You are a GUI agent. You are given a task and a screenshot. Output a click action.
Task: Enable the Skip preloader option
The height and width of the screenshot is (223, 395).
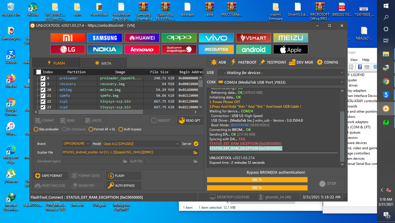click(x=46, y=129)
